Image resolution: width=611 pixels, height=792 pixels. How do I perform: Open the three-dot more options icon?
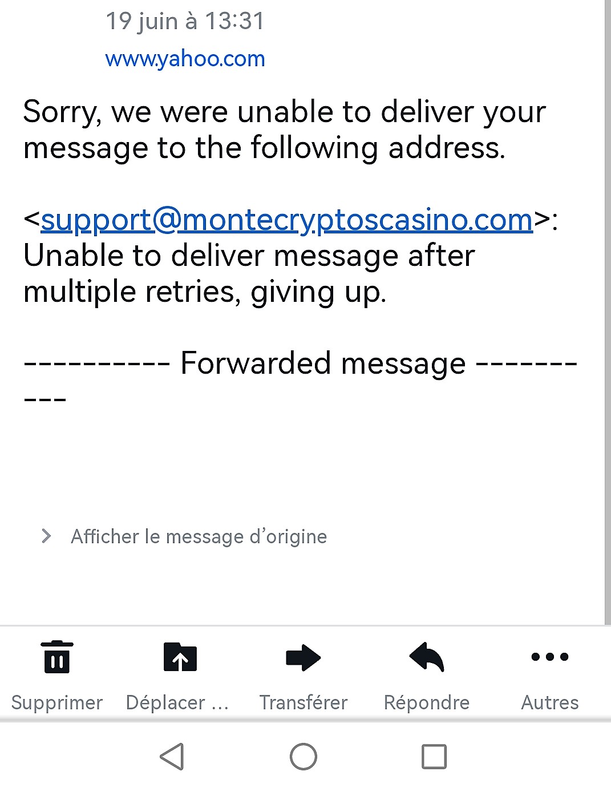(x=549, y=657)
